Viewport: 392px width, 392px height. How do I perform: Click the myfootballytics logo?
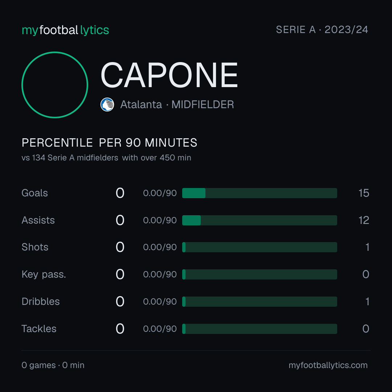click(65, 30)
